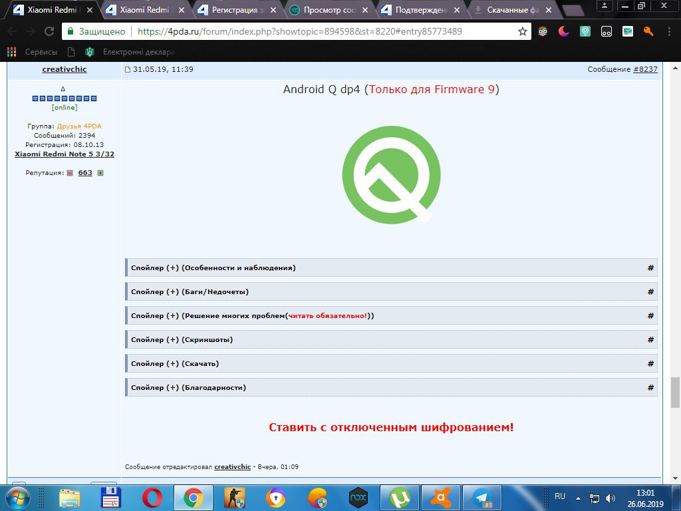Switch to the second Xiaomi Redmi tab
681x511 pixels.
144,9
